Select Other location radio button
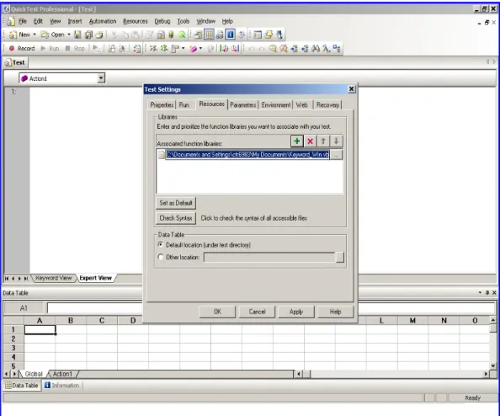Image resolution: width=500 pixels, height=416 pixels. (x=161, y=257)
